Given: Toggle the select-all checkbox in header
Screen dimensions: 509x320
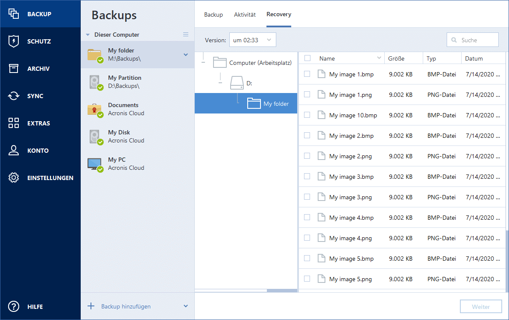Looking at the screenshot, I should pyautogui.click(x=307, y=58).
